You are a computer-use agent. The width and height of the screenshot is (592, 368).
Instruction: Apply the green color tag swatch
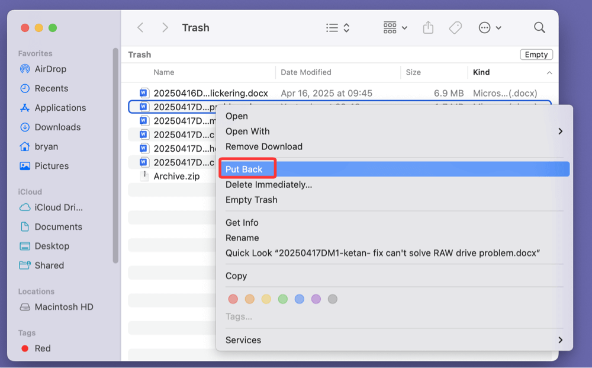[x=283, y=299]
